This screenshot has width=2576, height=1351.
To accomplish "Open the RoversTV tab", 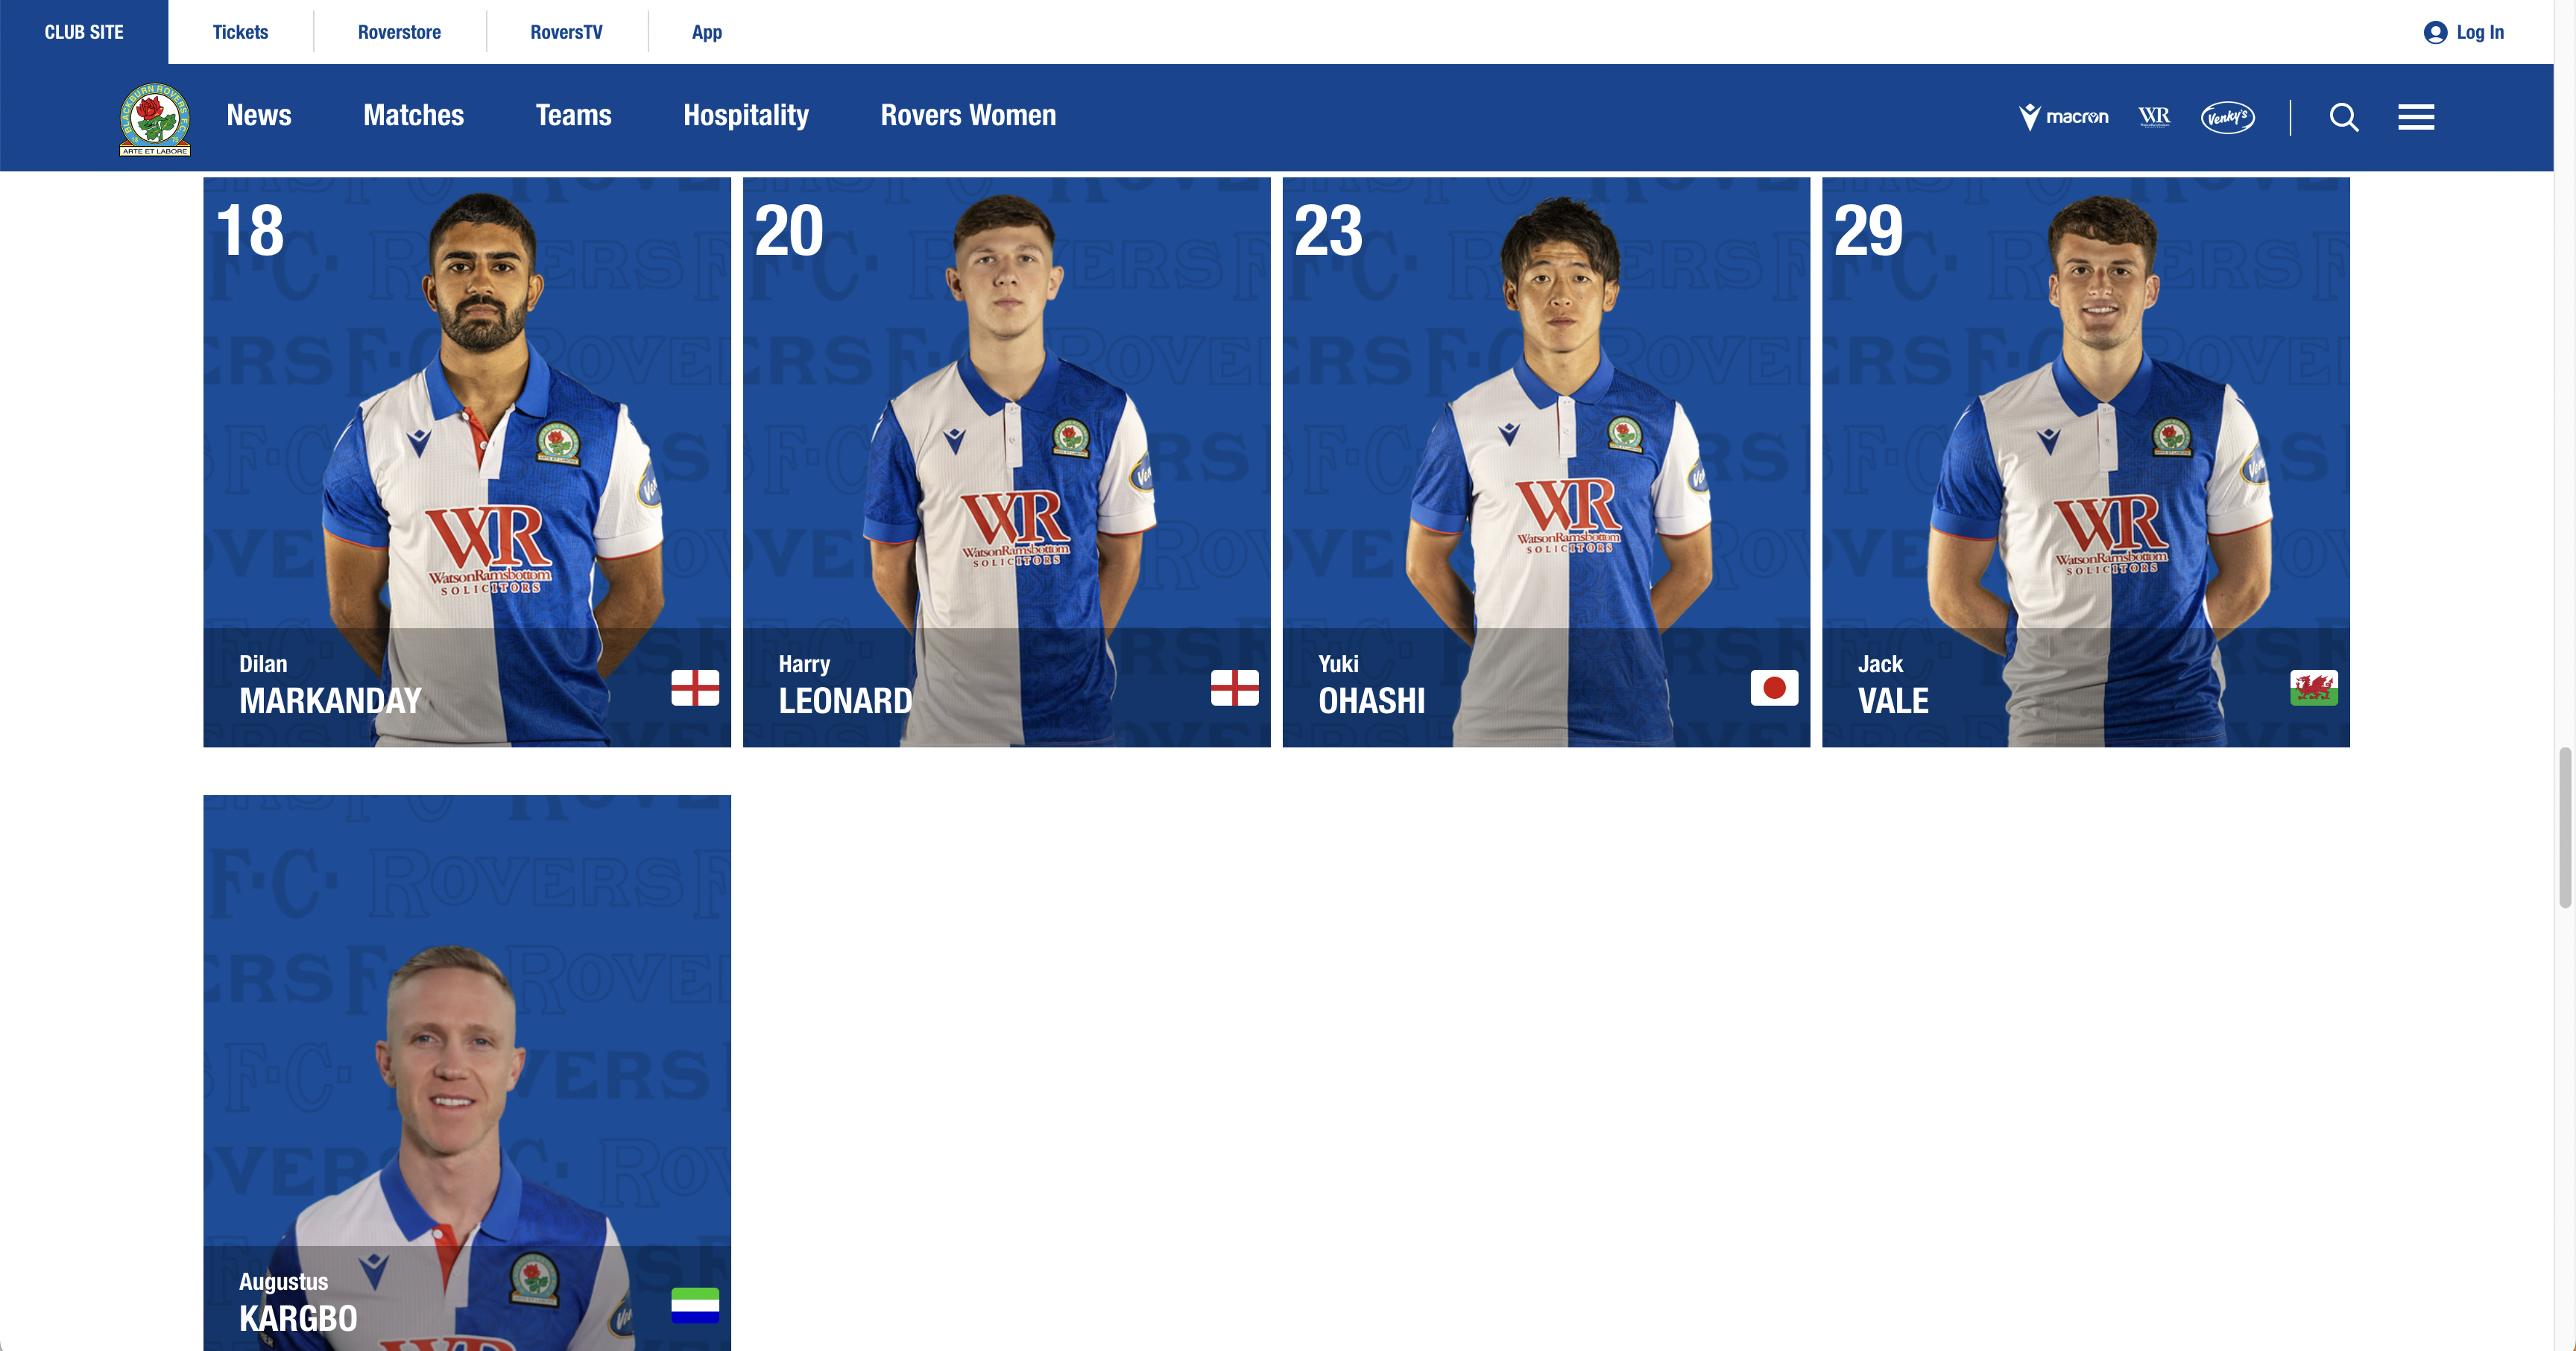I will (566, 32).
